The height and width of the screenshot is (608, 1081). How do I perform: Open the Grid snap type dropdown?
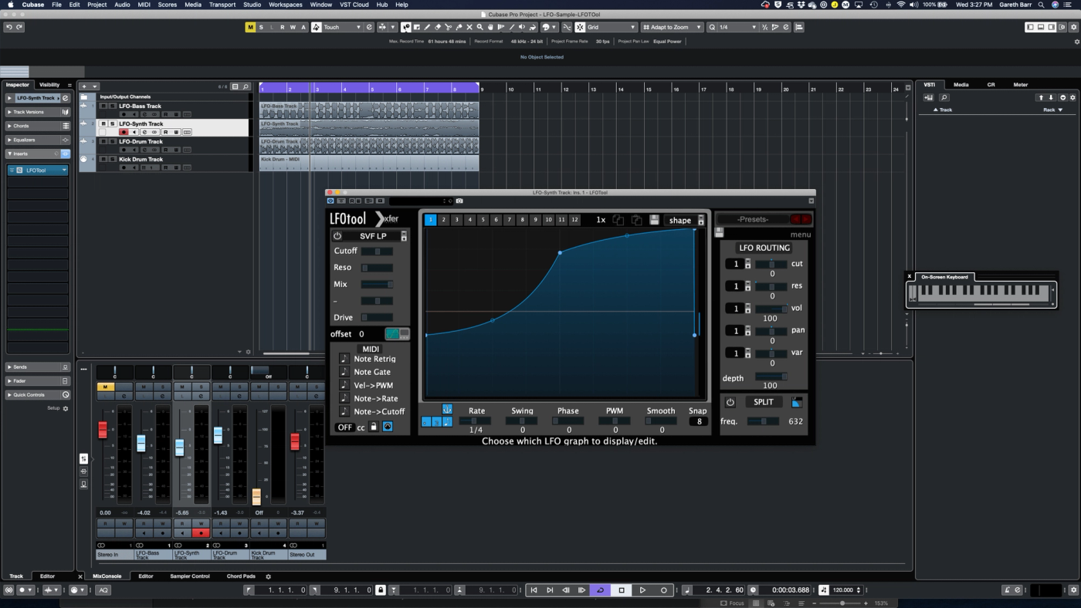(x=612, y=27)
